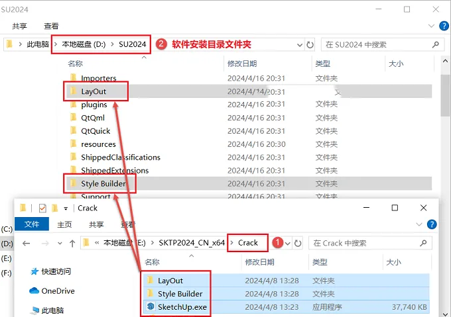Click Crack breadcrumb in address bar
The image size is (451, 317).
tap(248, 243)
